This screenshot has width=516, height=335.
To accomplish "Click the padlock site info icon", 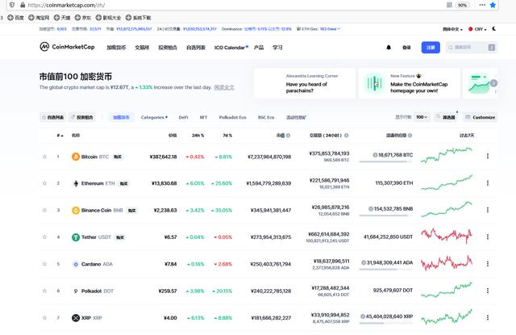I will 23,5.
